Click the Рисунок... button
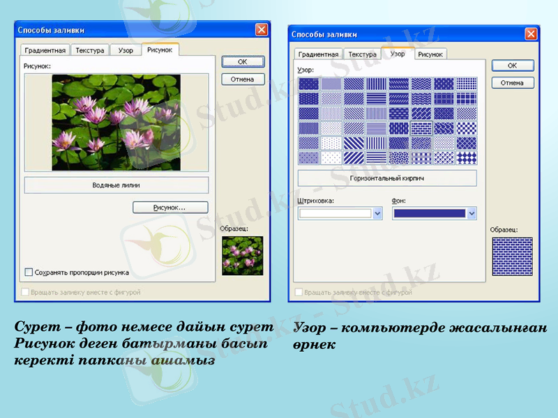 [x=172, y=207]
